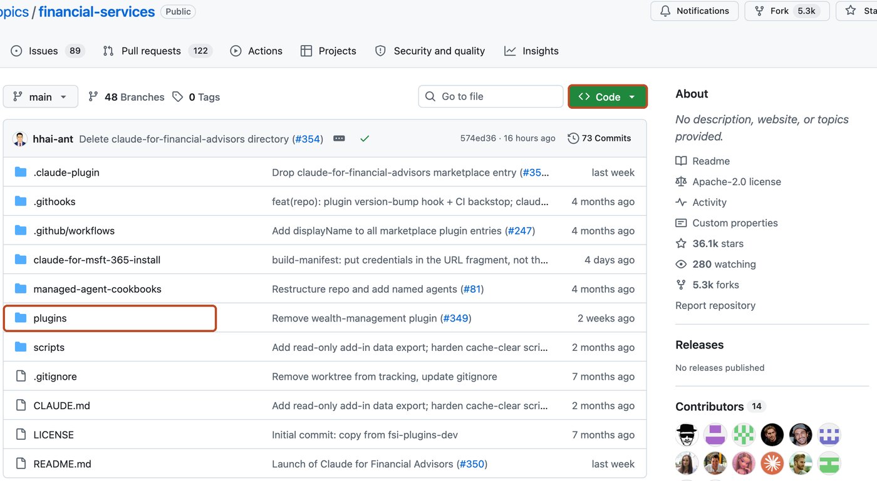The image size is (877, 481).
Task: Open the Pull requests tab
Action: click(x=158, y=51)
